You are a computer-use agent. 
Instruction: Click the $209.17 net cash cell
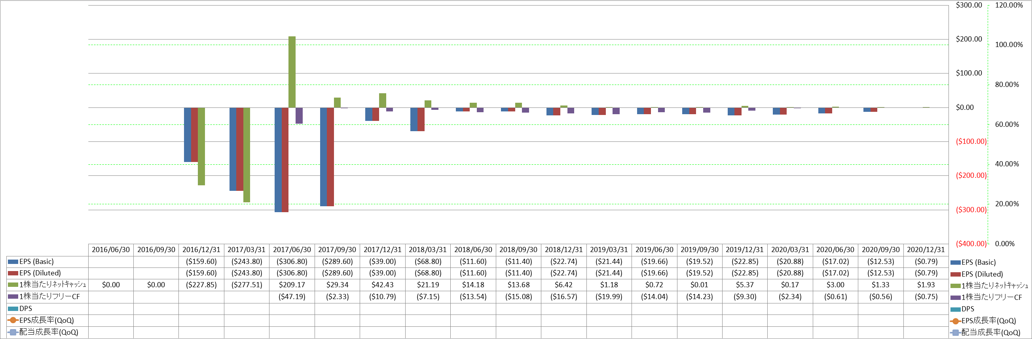[x=292, y=285]
